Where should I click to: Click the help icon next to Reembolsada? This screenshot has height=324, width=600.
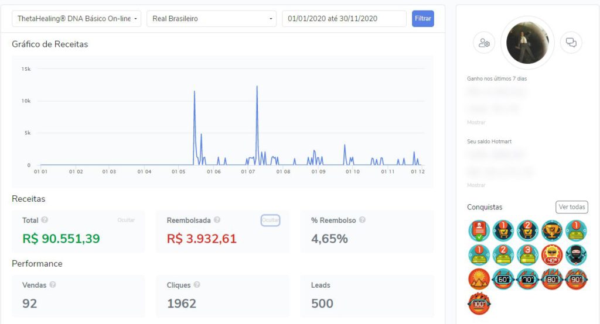(217, 220)
